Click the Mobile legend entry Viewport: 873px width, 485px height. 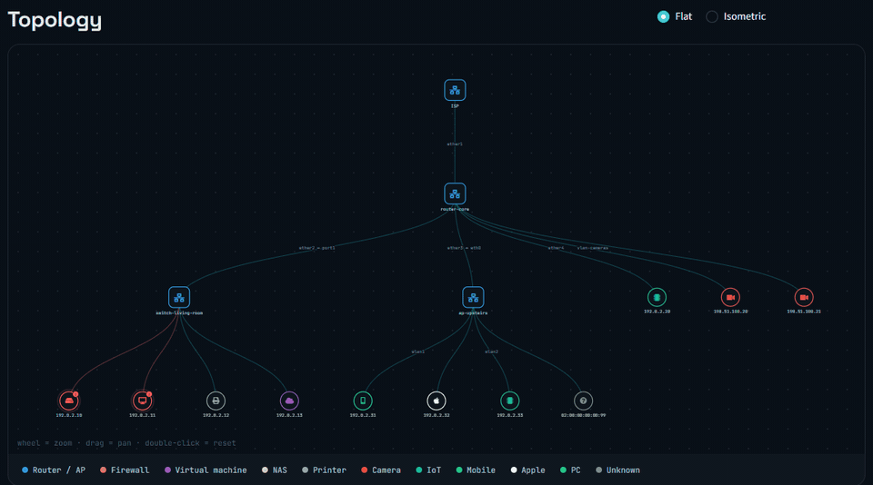coord(476,470)
